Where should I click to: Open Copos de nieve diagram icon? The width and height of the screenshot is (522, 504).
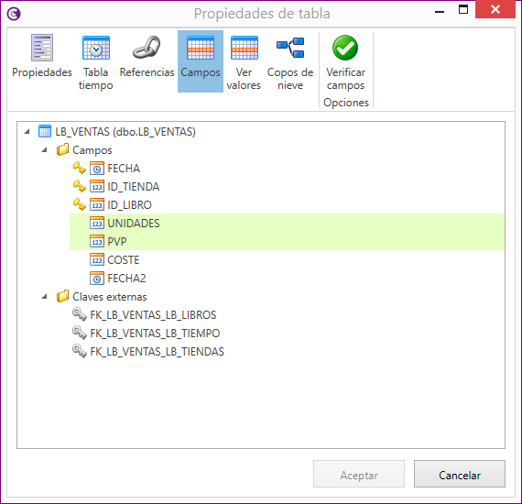click(290, 48)
